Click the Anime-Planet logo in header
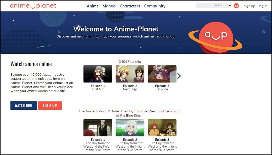The image size is (272, 155). (33, 6)
